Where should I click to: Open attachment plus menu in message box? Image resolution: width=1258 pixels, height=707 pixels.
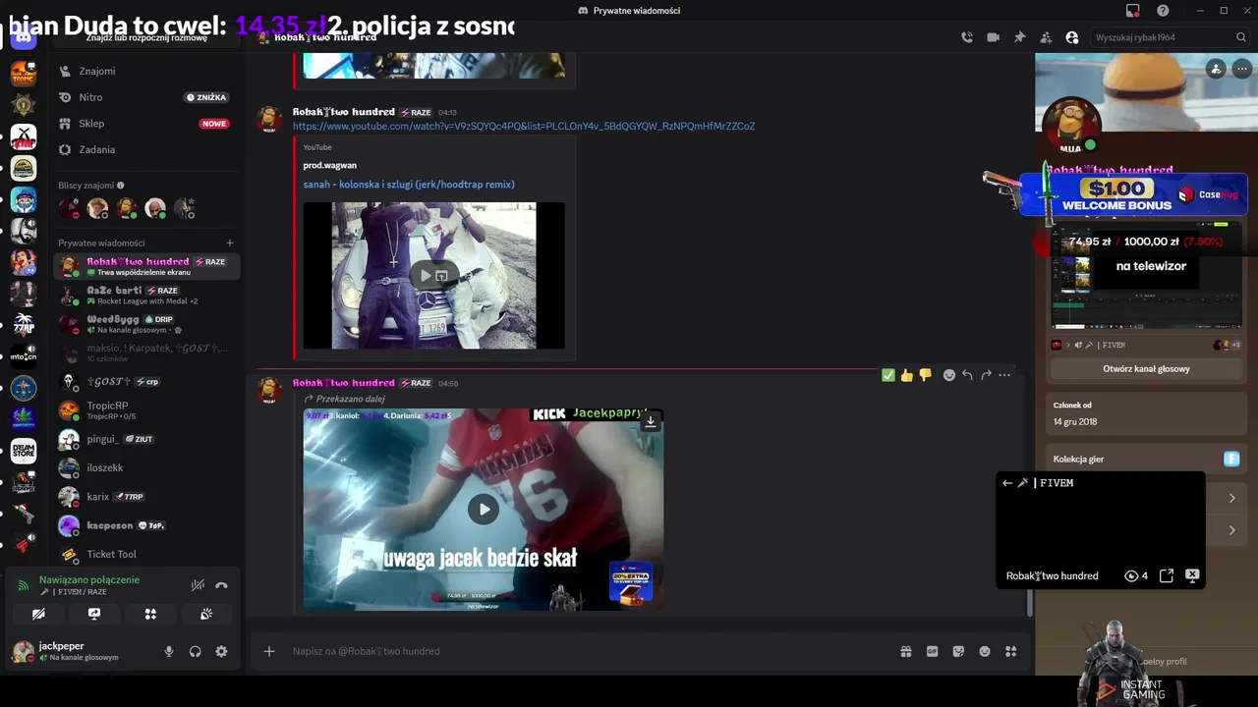(x=269, y=651)
